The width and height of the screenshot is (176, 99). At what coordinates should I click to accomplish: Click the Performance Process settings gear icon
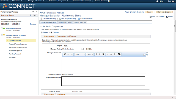coord(33,12)
